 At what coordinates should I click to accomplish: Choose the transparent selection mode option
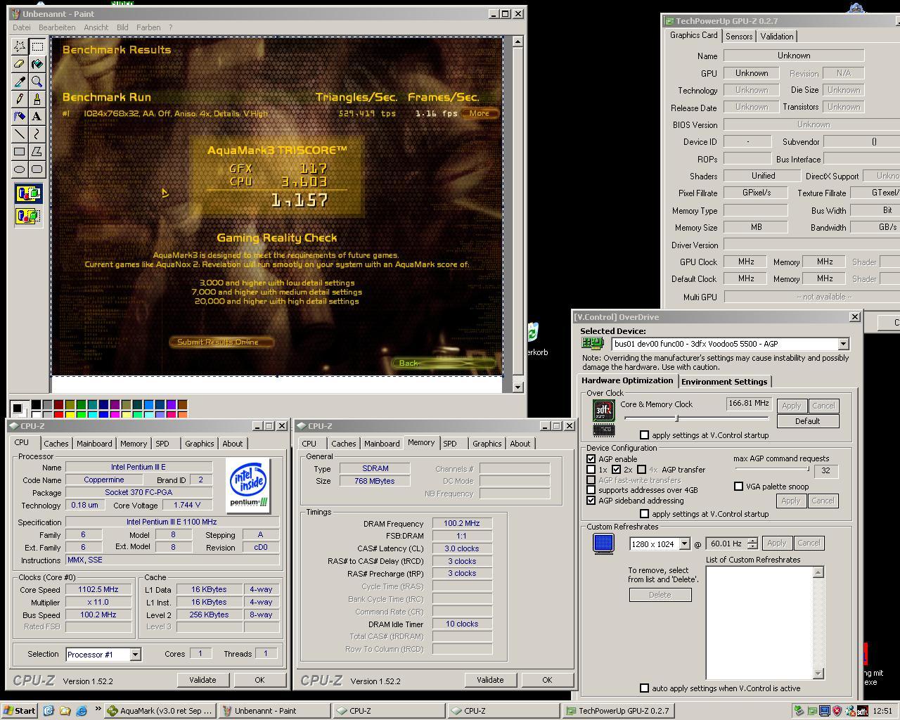28,216
